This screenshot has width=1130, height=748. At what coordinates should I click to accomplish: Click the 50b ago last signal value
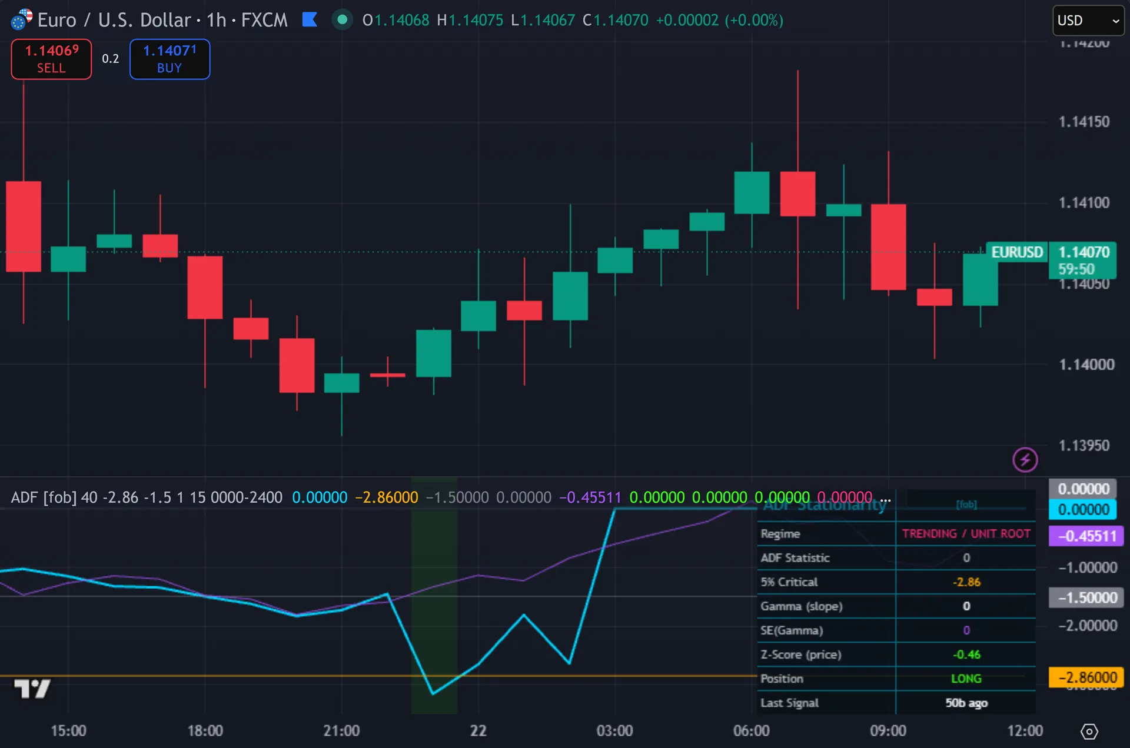click(966, 703)
